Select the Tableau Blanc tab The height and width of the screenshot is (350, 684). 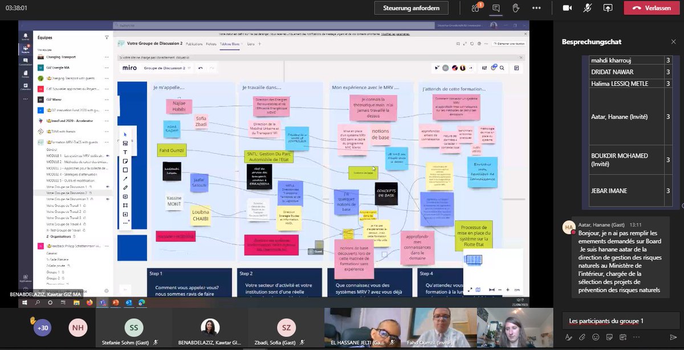coord(230,44)
